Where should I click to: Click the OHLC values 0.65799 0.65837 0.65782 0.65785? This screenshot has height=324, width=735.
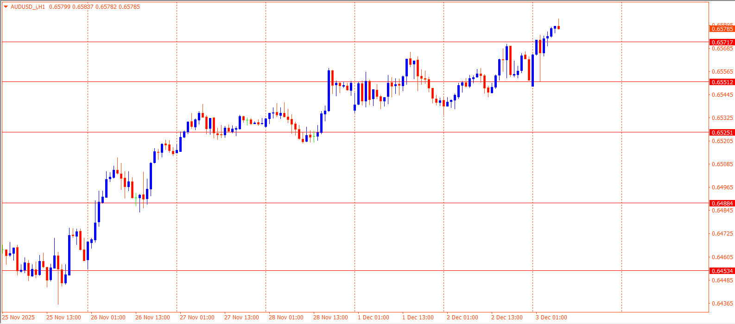[x=94, y=7]
